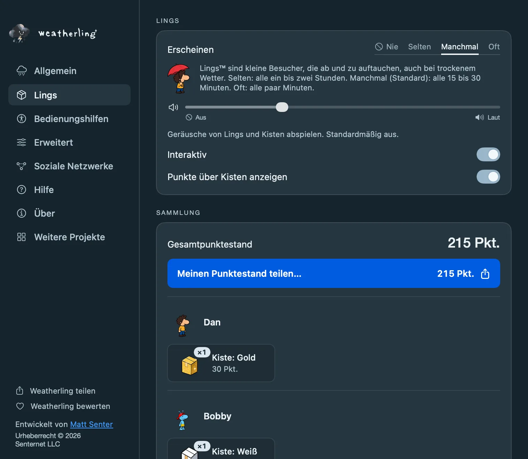This screenshot has width=528, height=459.
Task: Toggle Punkte über Kisten anzeigen switch
Action: [488, 177]
